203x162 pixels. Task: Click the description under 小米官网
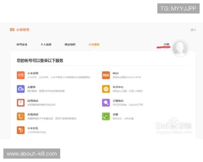[x=59, y=77]
